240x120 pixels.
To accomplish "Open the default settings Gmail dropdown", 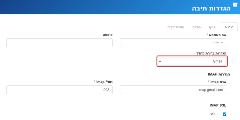I will tap(192, 61).
